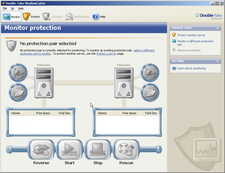Sort left table by Volume column
The image size is (225, 173).
click(19, 113)
